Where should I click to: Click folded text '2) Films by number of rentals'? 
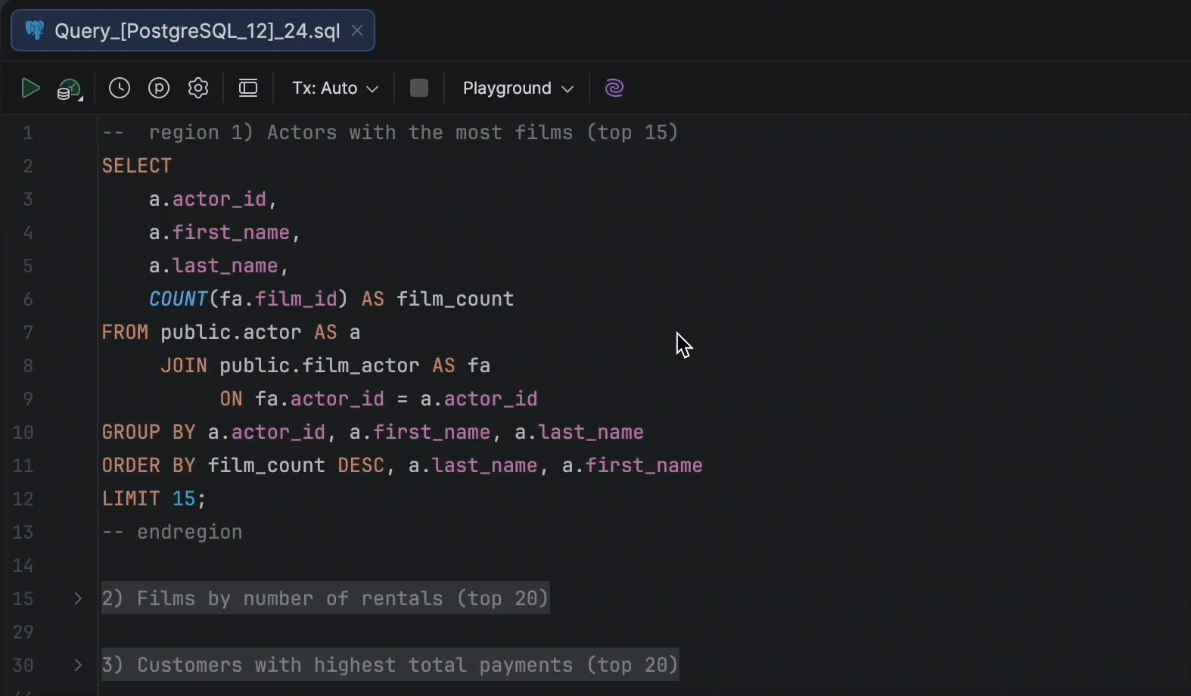click(325, 599)
